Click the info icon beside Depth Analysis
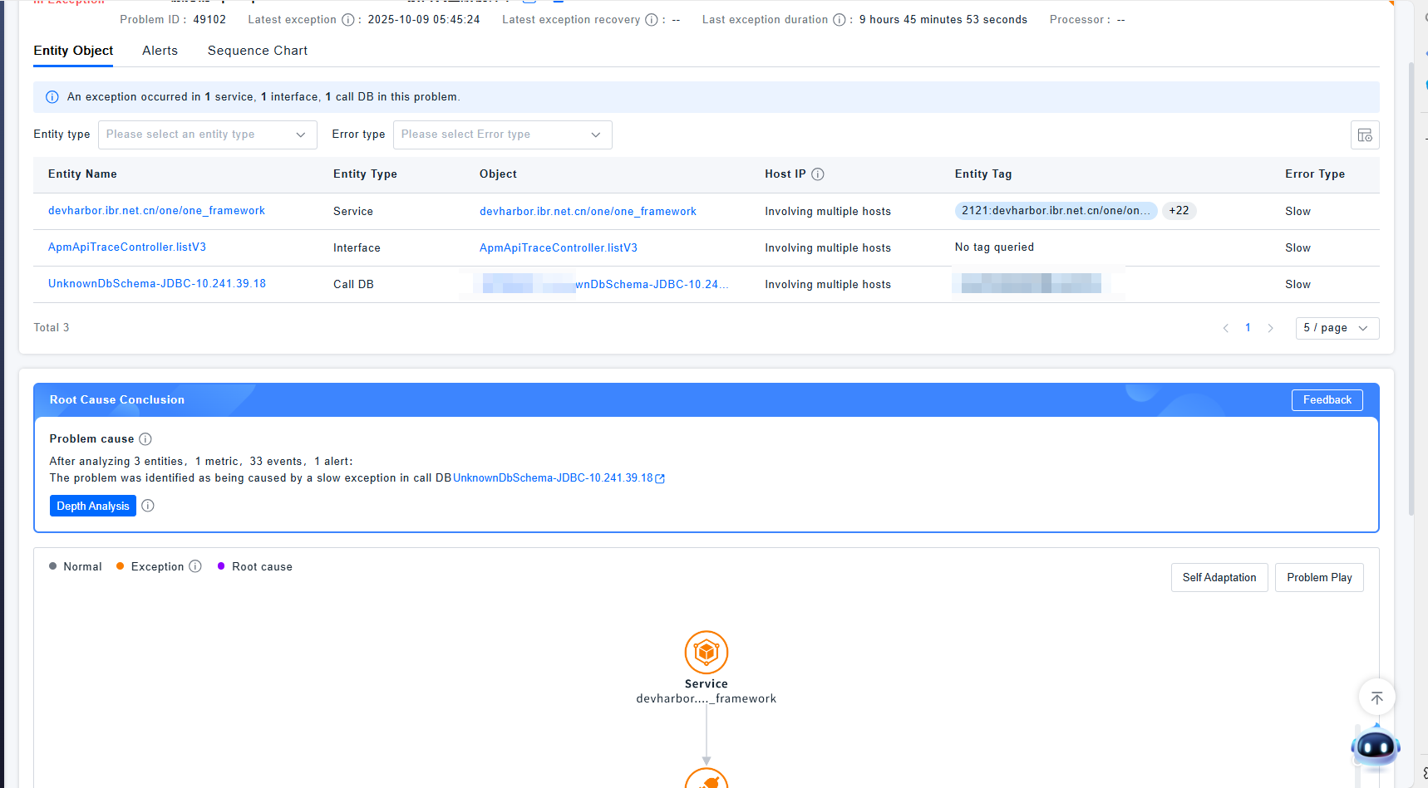The width and height of the screenshot is (1428, 788). click(x=148, y=506)
